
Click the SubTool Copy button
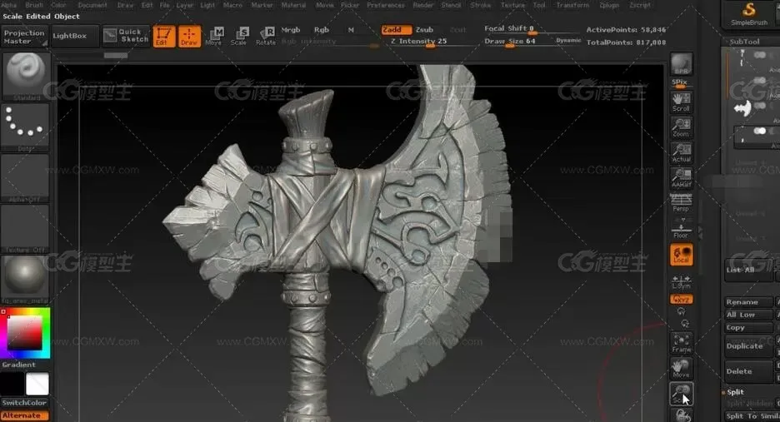click(x=748, y=328)
